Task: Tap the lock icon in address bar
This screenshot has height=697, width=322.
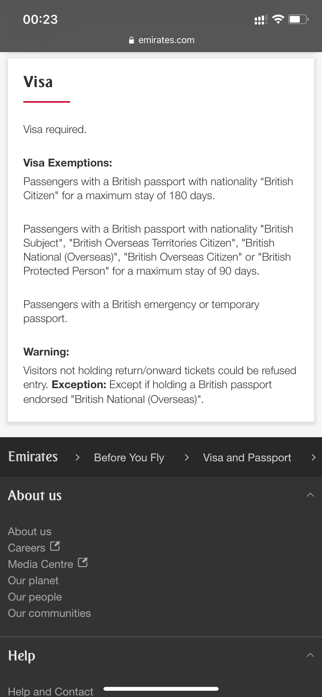Action: pyautogui.click(x=131, y=40)
